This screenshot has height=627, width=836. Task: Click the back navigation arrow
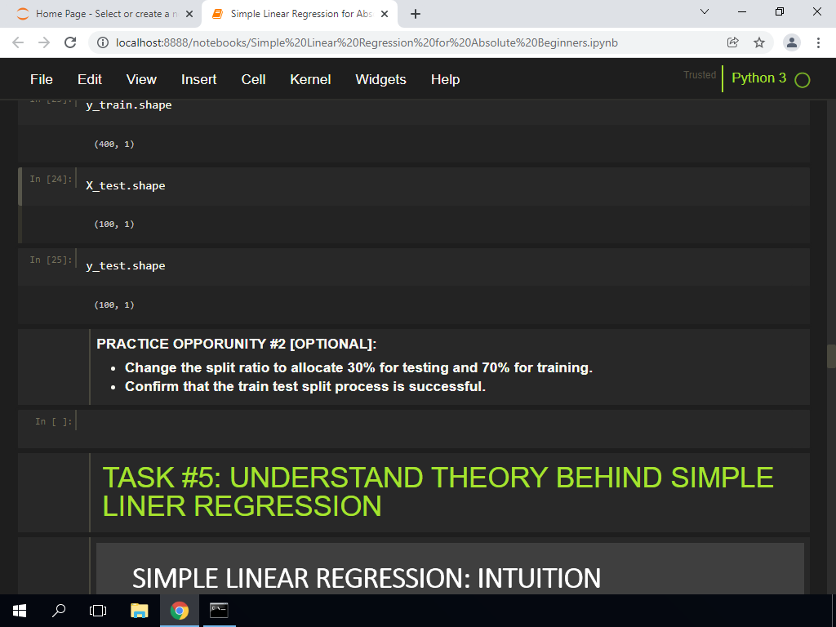(18, 42)
